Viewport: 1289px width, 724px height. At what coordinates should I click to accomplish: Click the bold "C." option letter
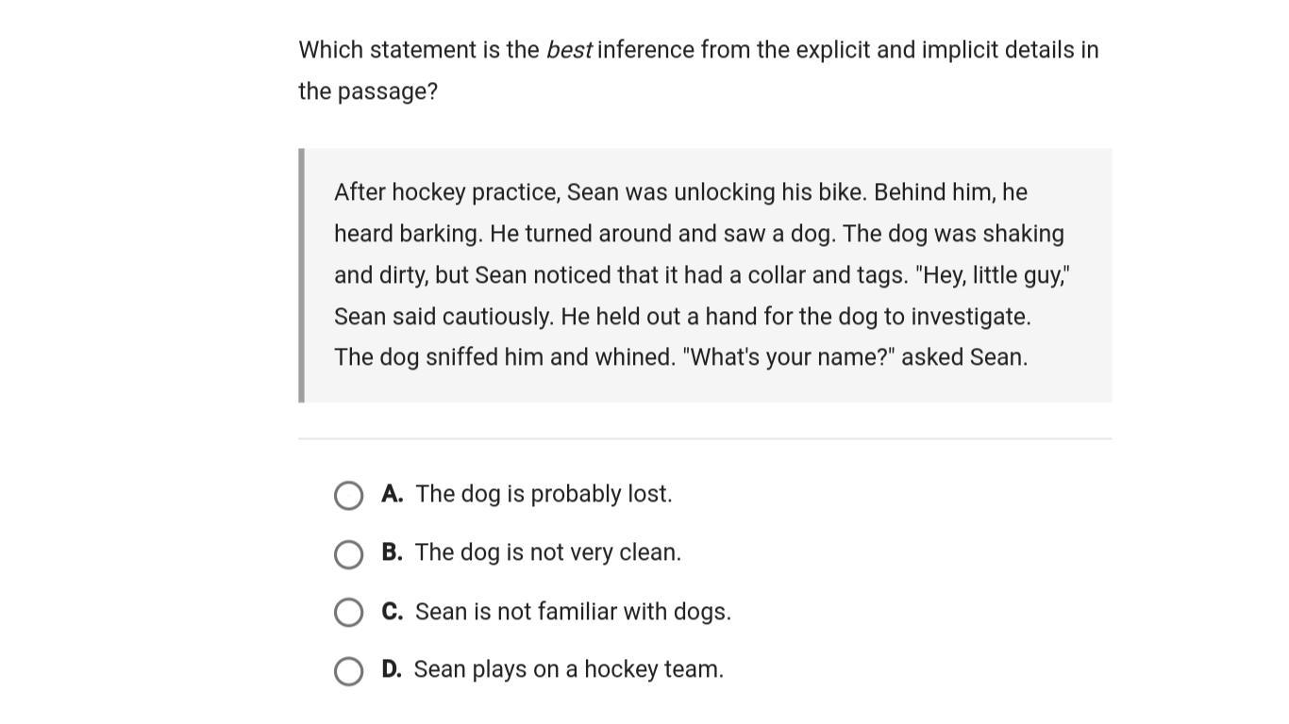point(393,612)
